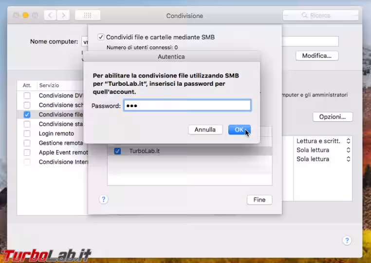Select the Gestione remota service row

(53, 143)
